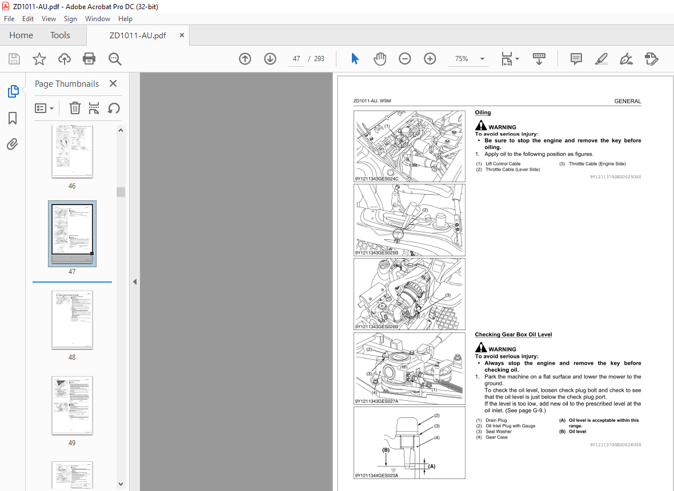Click figure labeled 9Y1211343GES027A
This screenshot has width=674, height=491.
(x=409, y=368)
